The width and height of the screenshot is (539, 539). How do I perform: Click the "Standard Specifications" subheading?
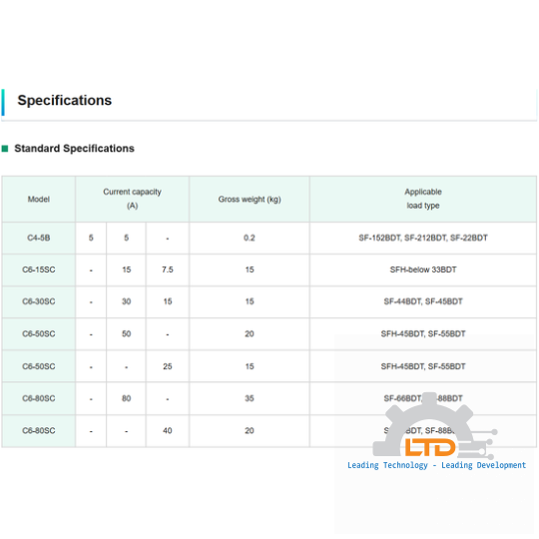pos(74,149)
